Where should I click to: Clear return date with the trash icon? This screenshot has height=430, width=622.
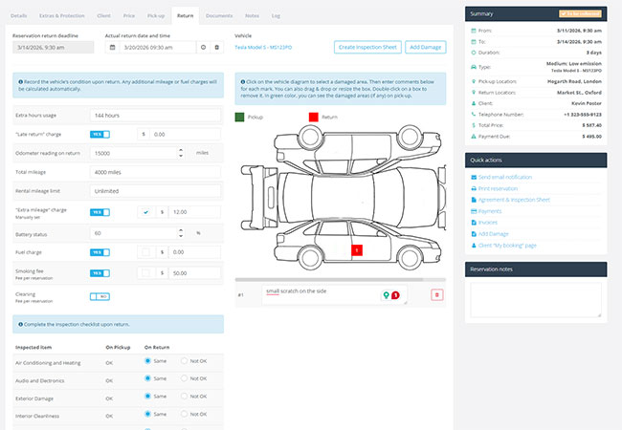216,48
